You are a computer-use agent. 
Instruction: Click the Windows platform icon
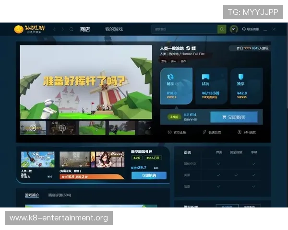193,48
